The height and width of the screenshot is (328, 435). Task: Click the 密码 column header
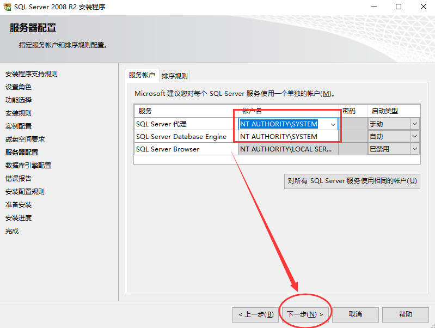point(353,111)
